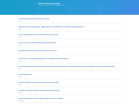Click source tag under Microsoft Flight Simulator headline
The width and height of the screenshot is (139, 104).
tap(20, 69)
